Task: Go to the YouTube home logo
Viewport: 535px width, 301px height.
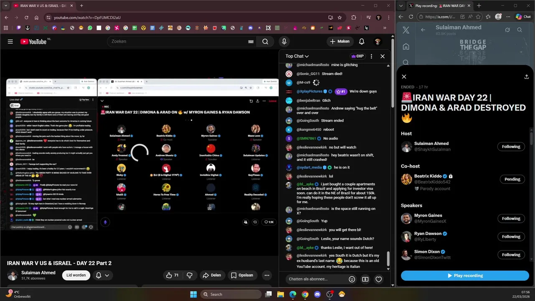Action: (x=33, y=41)
